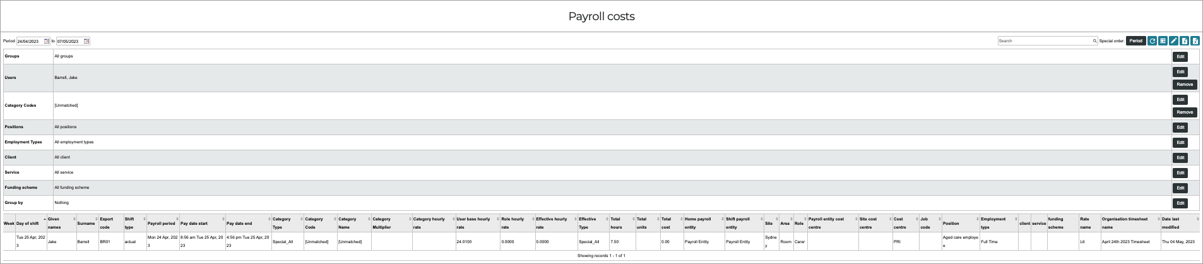The height and width of the screenshot is (264, 1203).
Task: Sort table by Surname column
Action: (87, 223)
